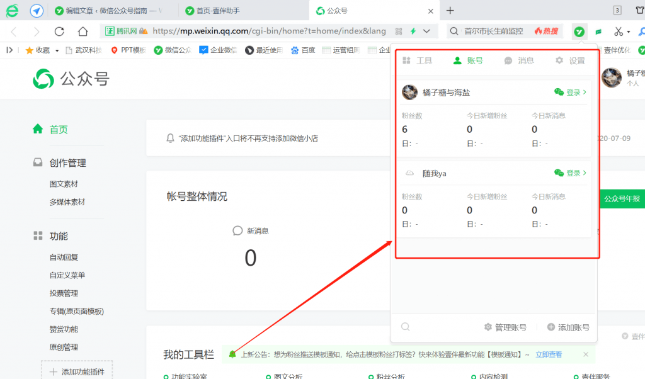
Task: Open 设置 tab with gear icon
Action: (x=569, y=60)
